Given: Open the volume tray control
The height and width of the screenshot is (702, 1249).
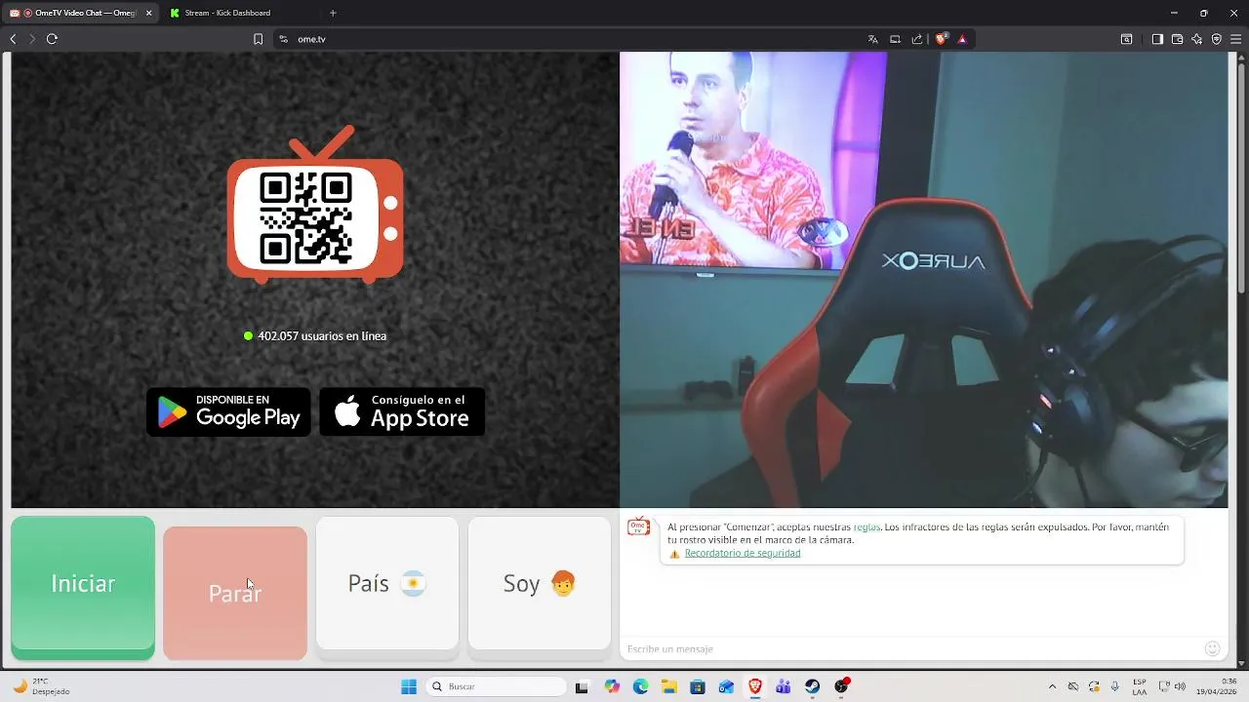Looking at the screenshot, I should tap(1179, 686).
